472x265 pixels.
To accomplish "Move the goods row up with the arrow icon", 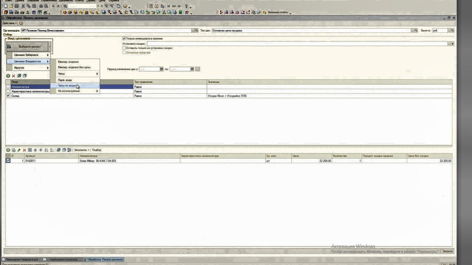I will pos(35,150).
